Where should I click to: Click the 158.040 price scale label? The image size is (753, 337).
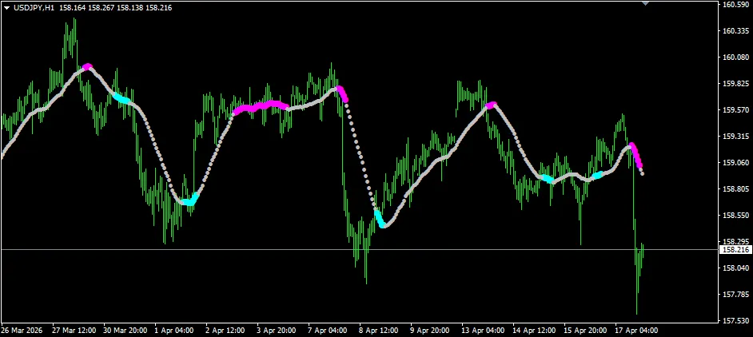click(x=735, y=268)
